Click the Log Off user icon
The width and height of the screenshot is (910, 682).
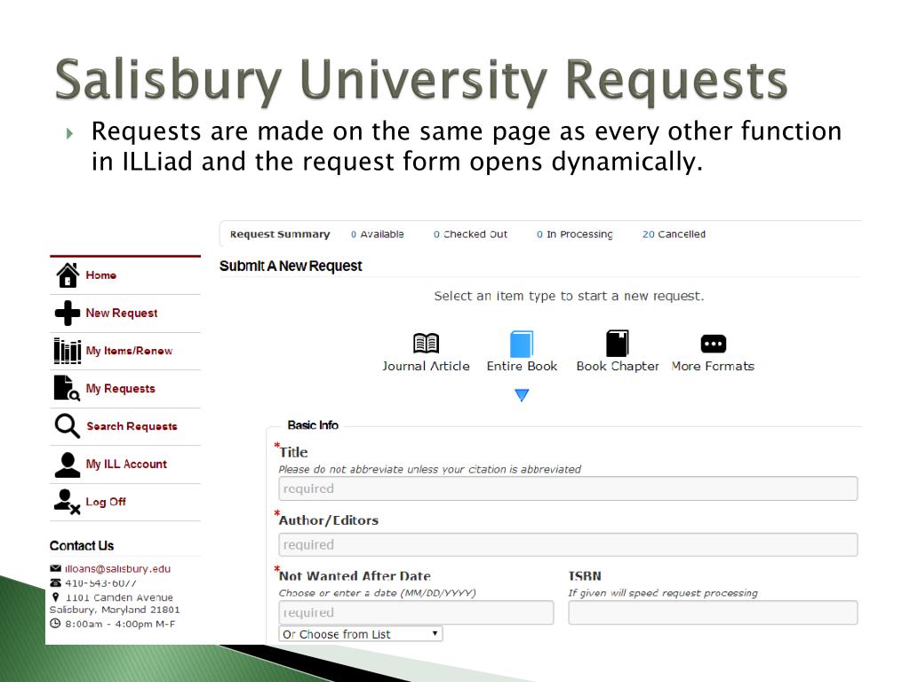(x=67, y=503)
